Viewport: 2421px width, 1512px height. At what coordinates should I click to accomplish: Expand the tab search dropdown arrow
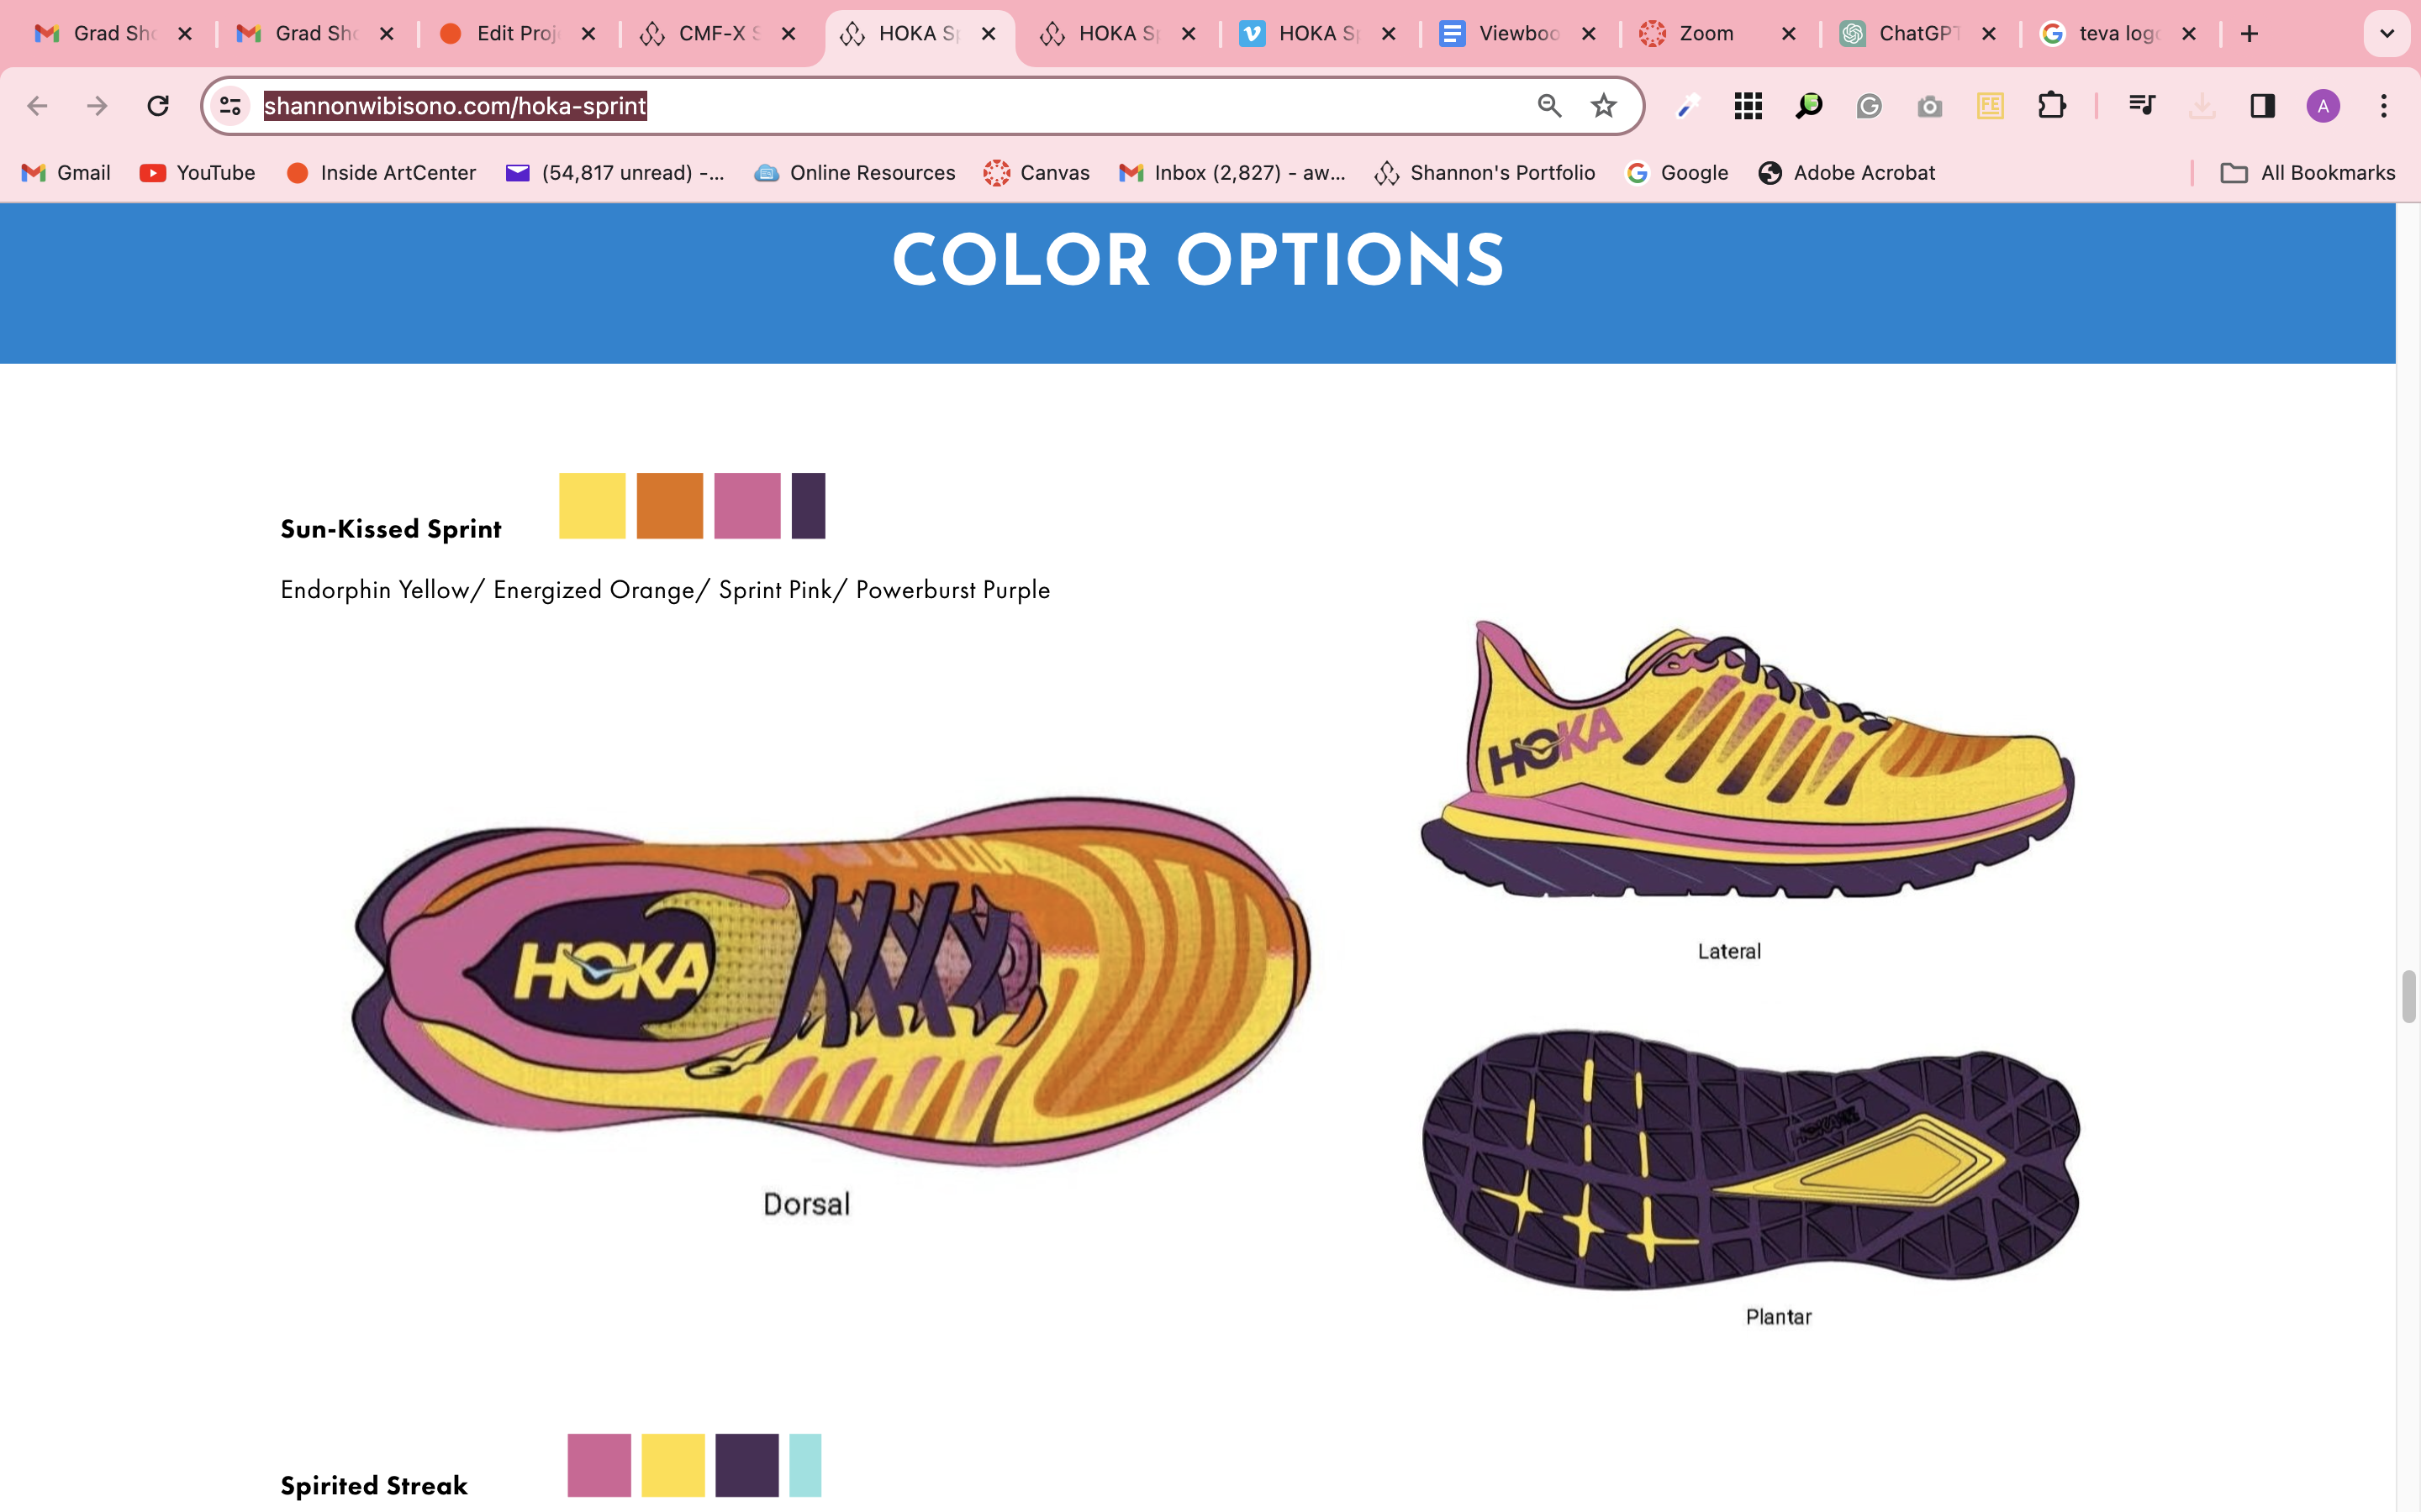(x=2387, y=34)
